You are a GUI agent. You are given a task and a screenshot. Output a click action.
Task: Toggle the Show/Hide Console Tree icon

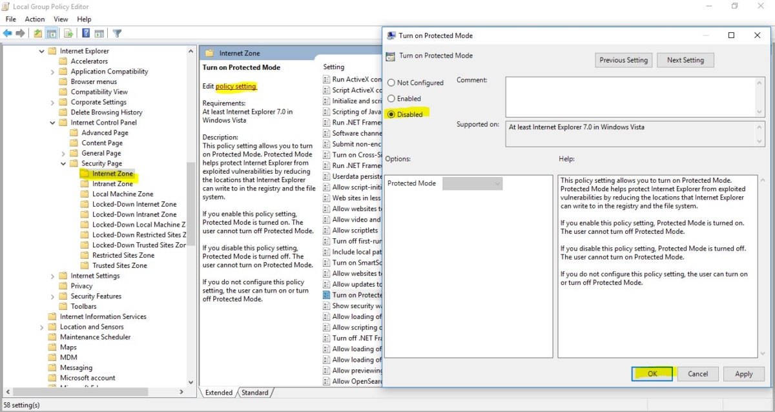click(x=52, y=32)
